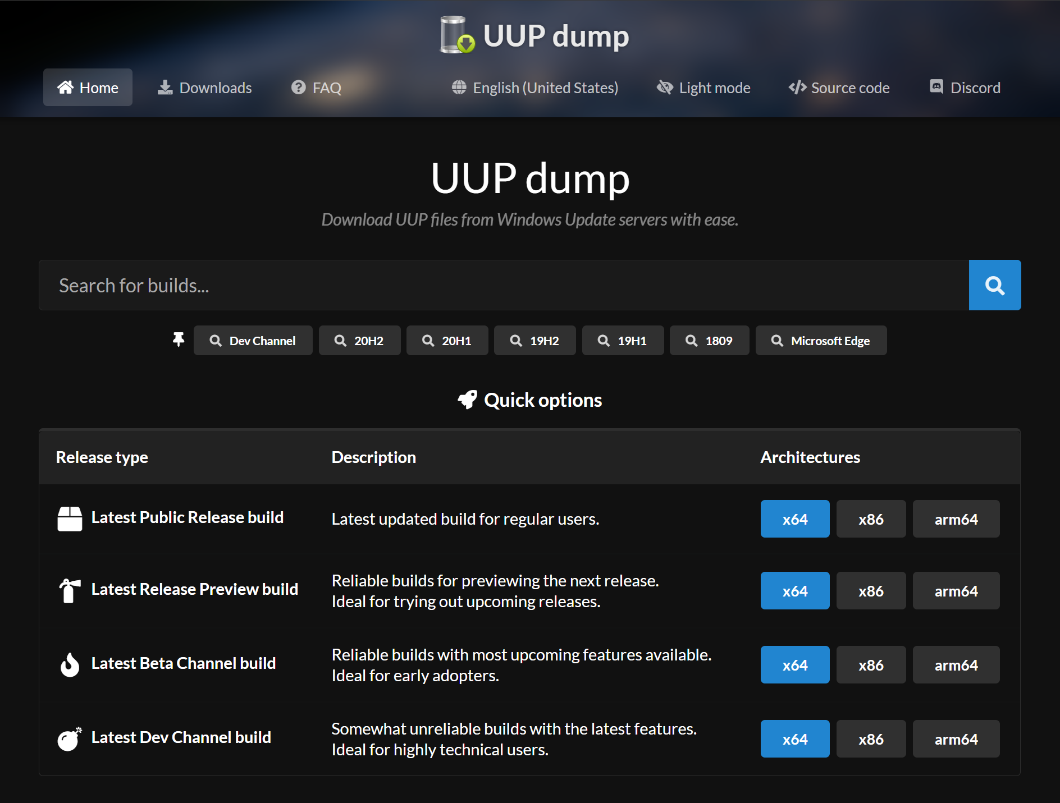Click 'Latest updated build for regular users.' text

pyautogui.click(x=465, y=519)
